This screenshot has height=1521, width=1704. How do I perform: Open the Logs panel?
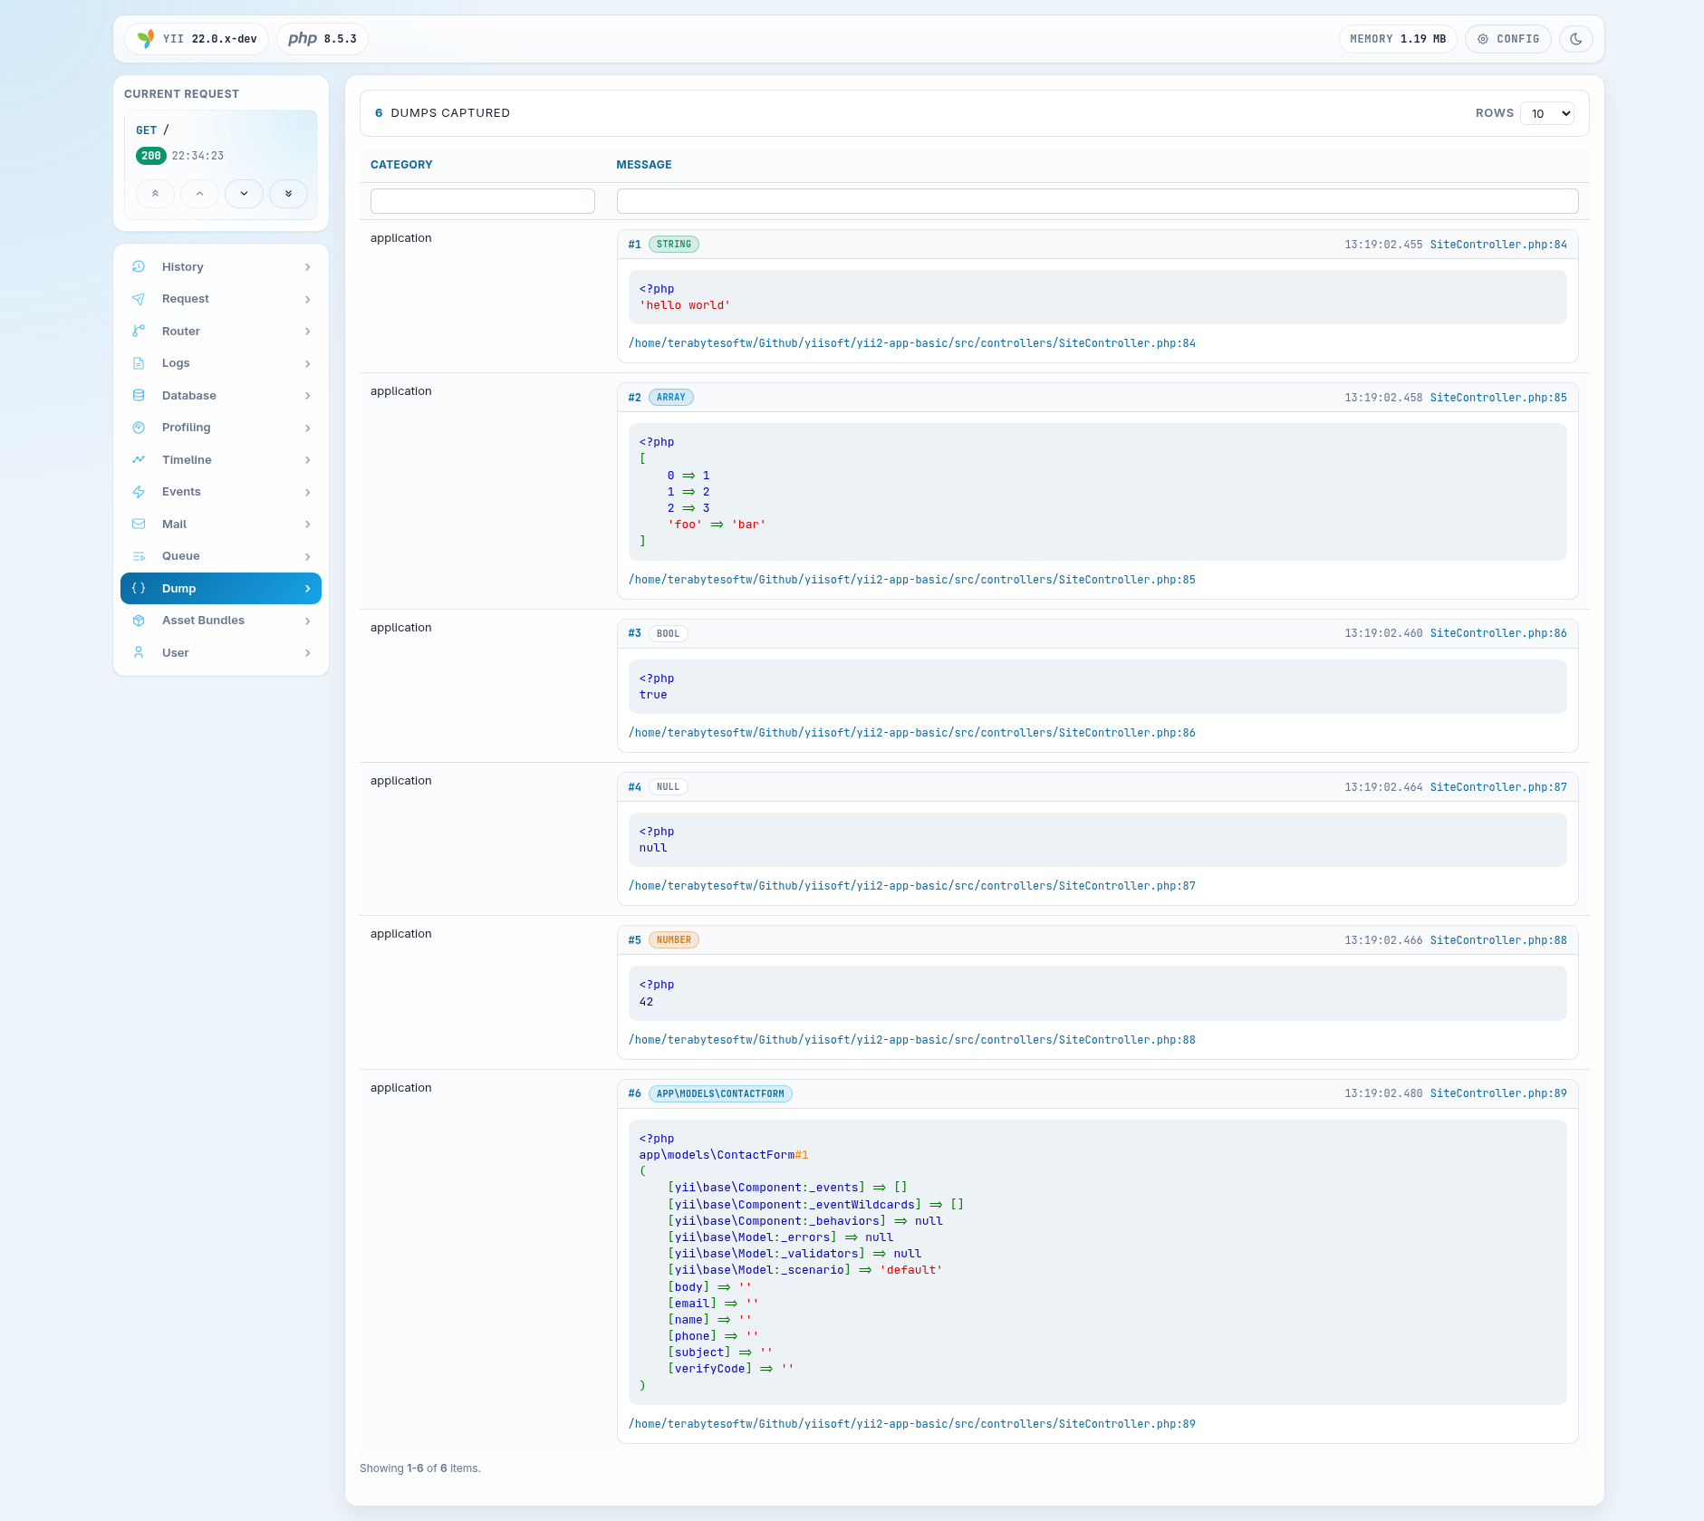[221, 363]
